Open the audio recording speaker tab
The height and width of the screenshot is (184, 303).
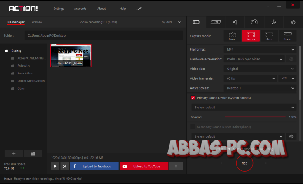(x=235, y=22)
